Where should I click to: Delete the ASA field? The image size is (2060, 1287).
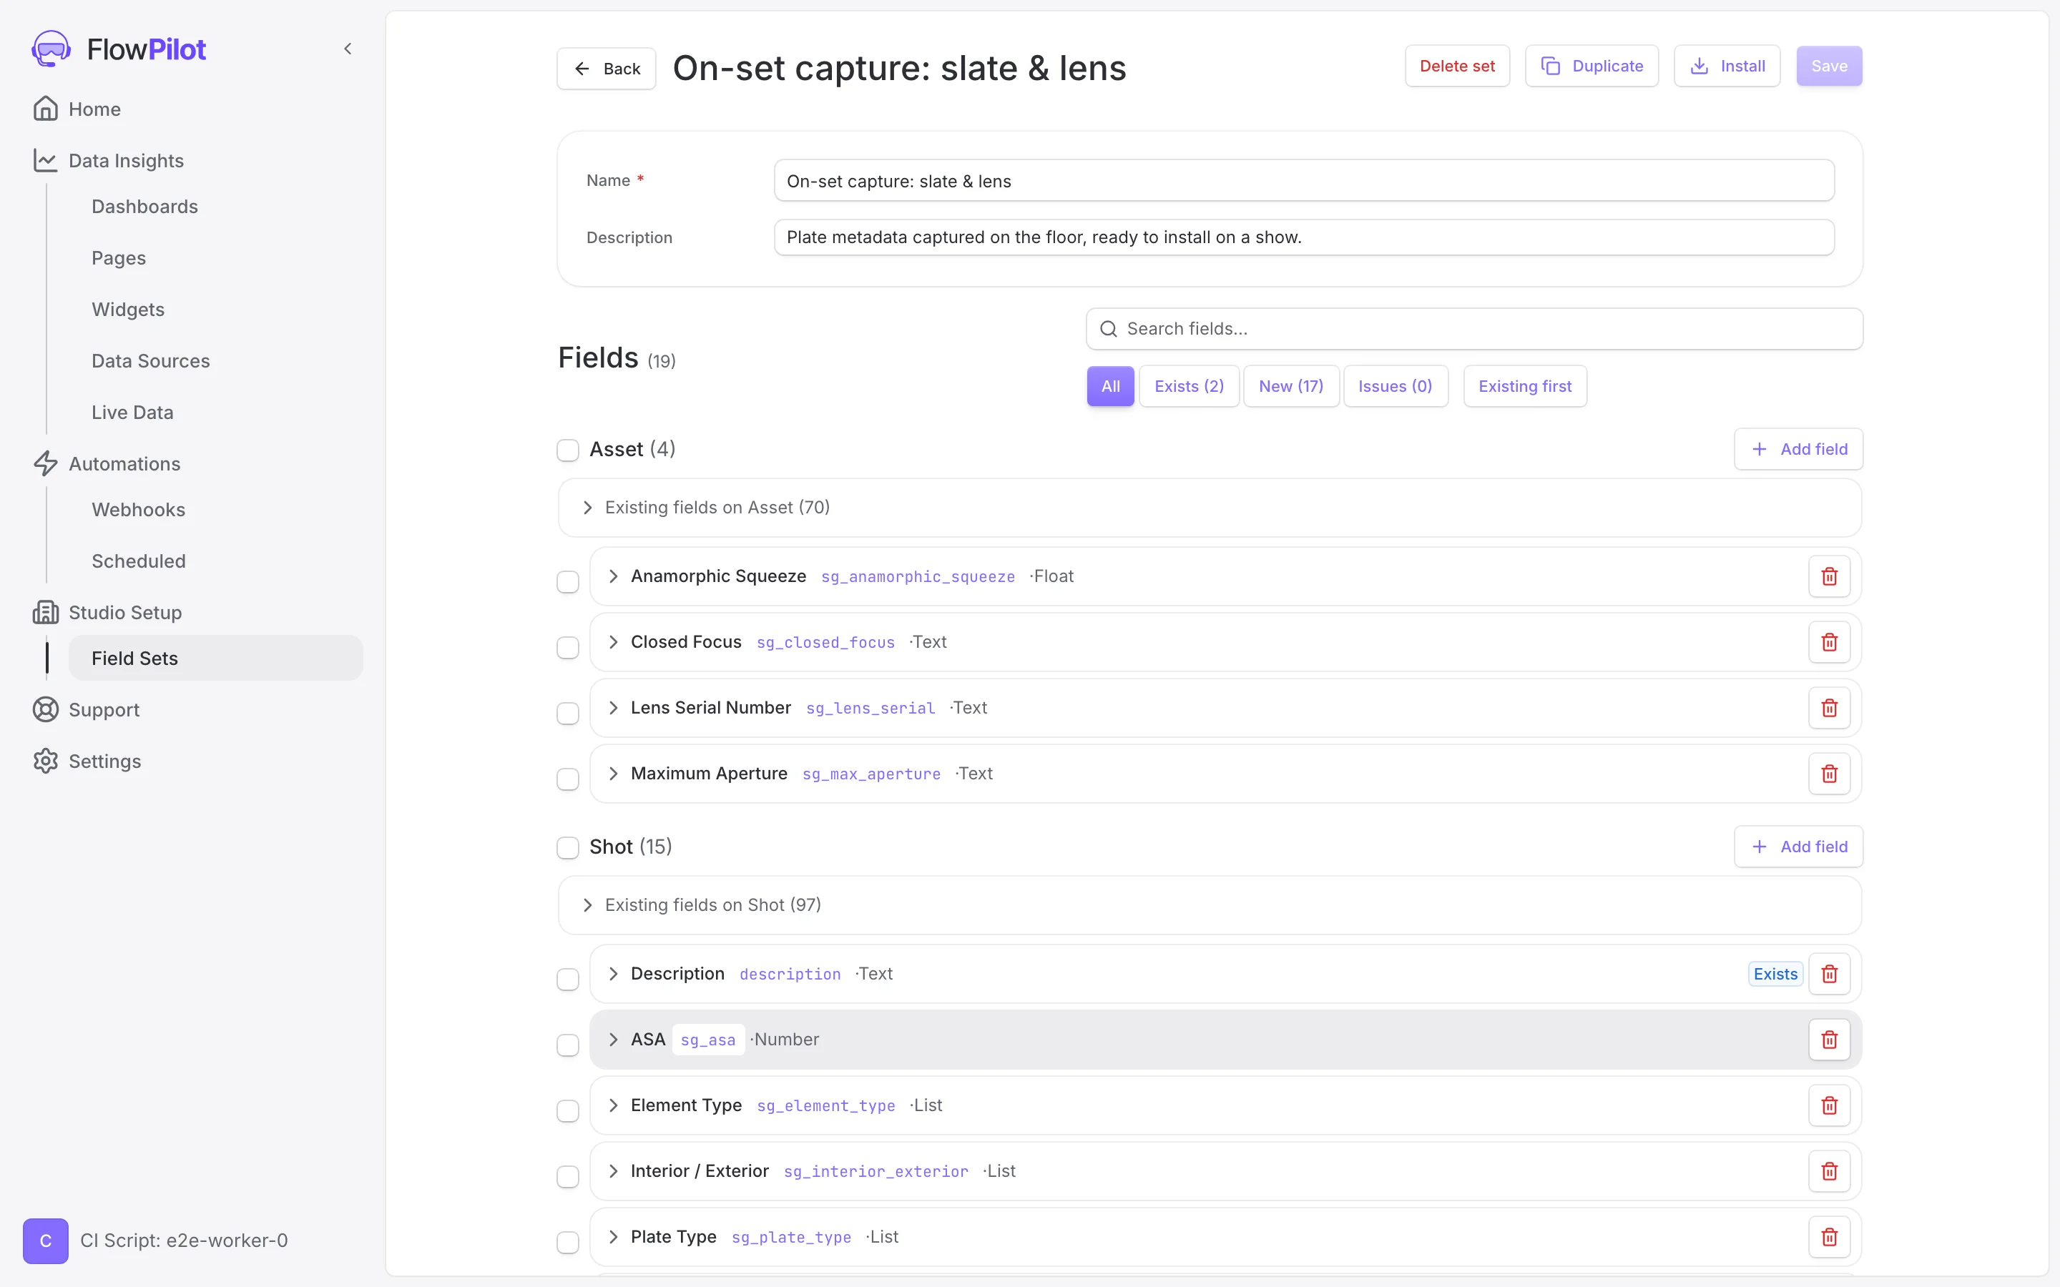tap(1828, 1040)
